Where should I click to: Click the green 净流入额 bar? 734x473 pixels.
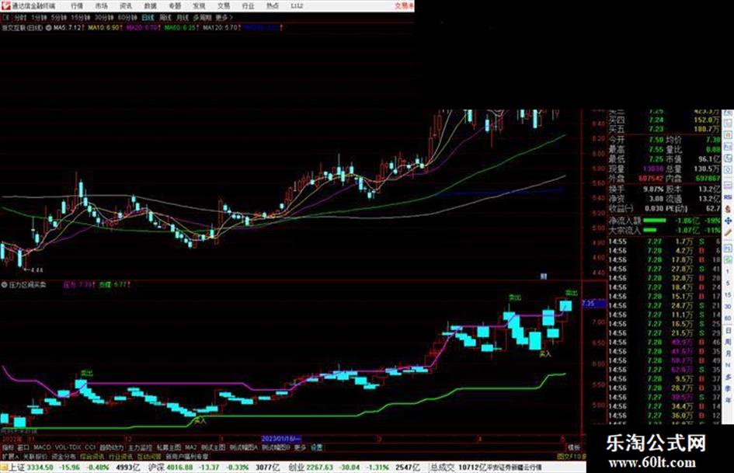point(655,220)
